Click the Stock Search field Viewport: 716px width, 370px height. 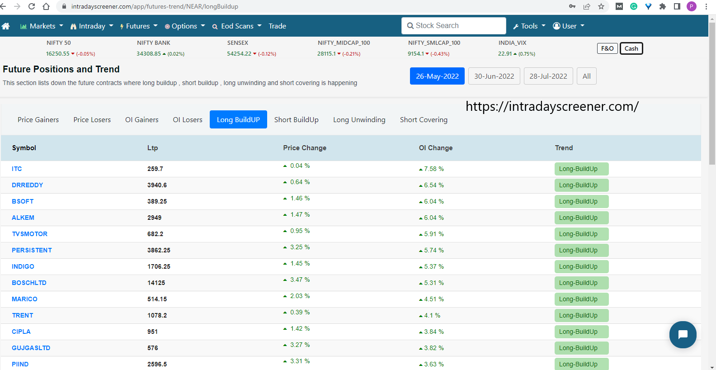453,26
